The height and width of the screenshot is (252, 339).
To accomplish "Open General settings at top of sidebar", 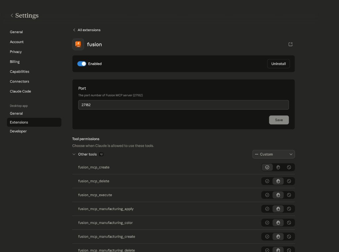I will (x=16, y=32).
